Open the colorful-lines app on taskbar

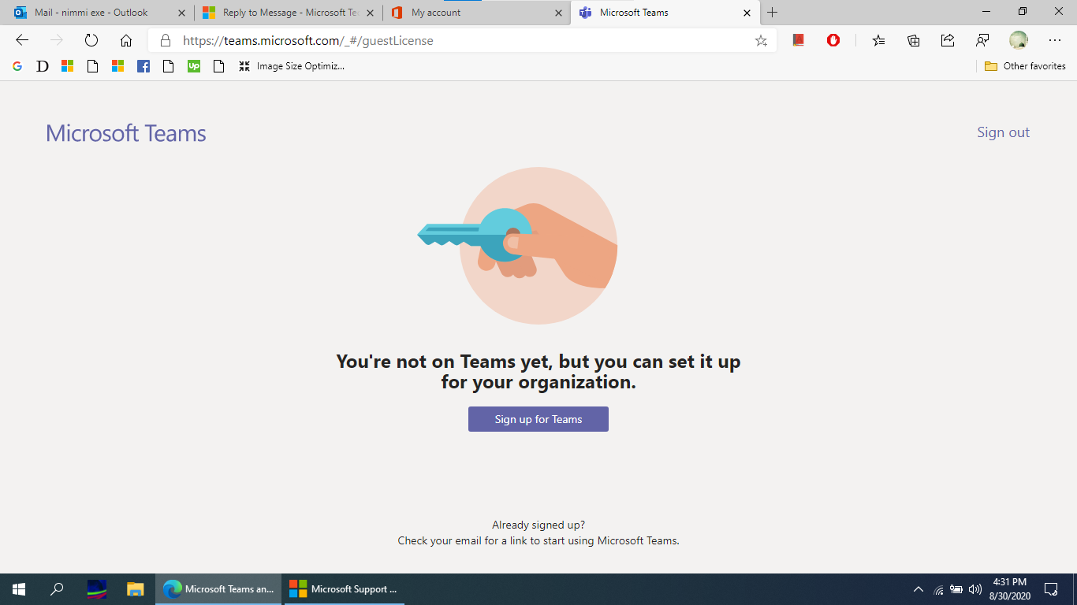tap(97, 589)
